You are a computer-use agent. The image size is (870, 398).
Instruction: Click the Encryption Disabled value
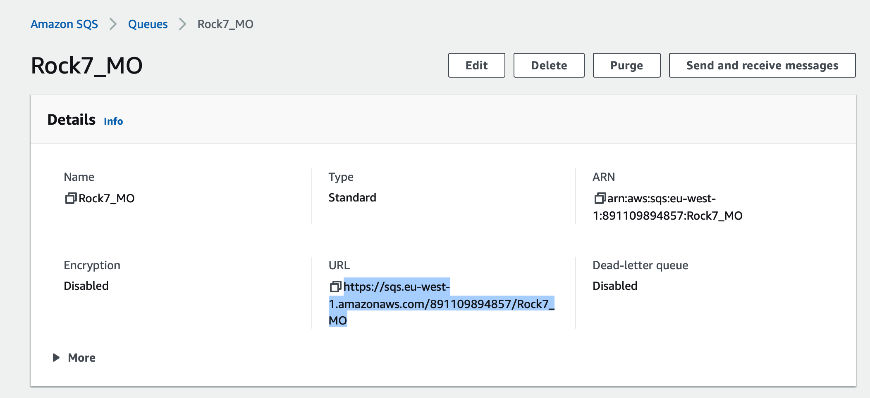click(86, 286)
